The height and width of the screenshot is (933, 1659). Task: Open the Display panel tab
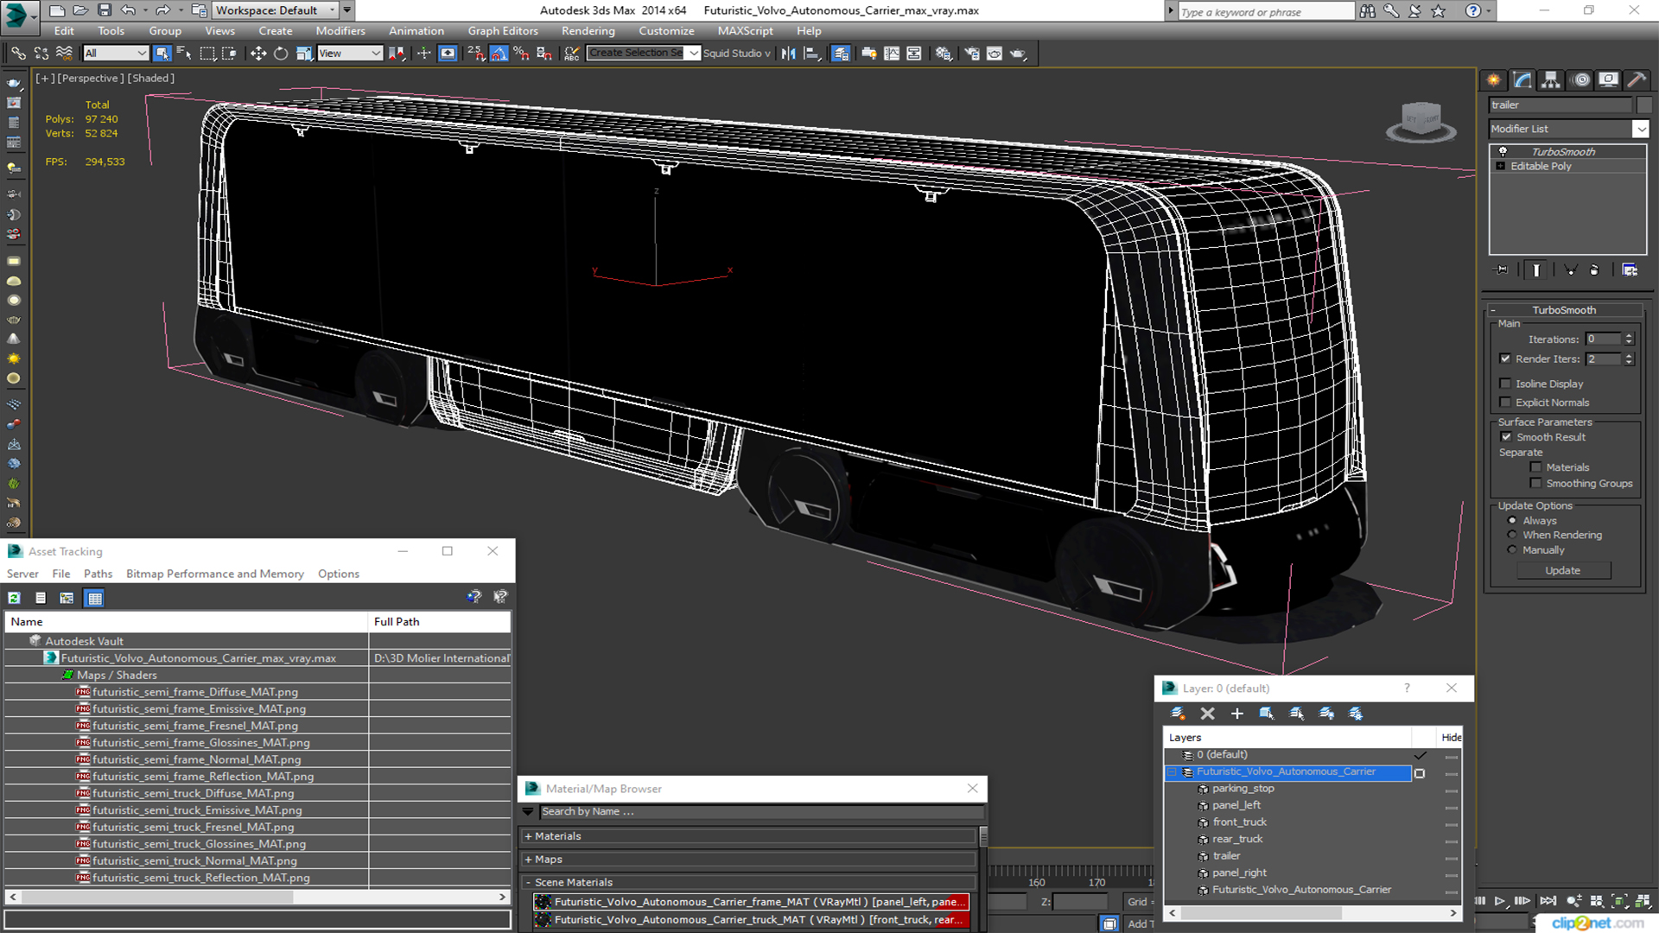(1608, 79)
